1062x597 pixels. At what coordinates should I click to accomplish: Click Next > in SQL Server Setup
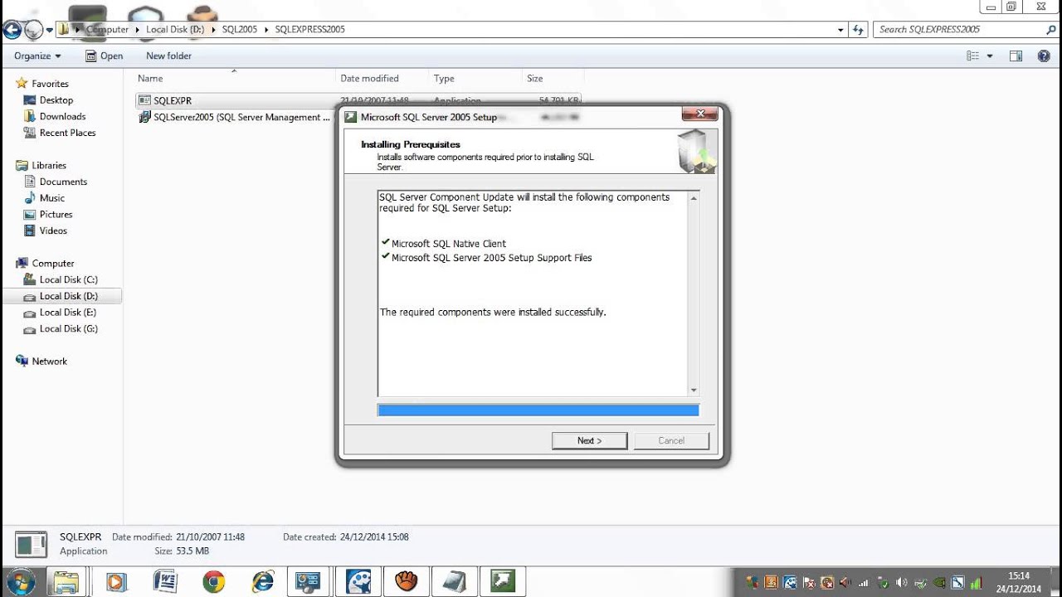pyautogui.click(x=589, y=440)
